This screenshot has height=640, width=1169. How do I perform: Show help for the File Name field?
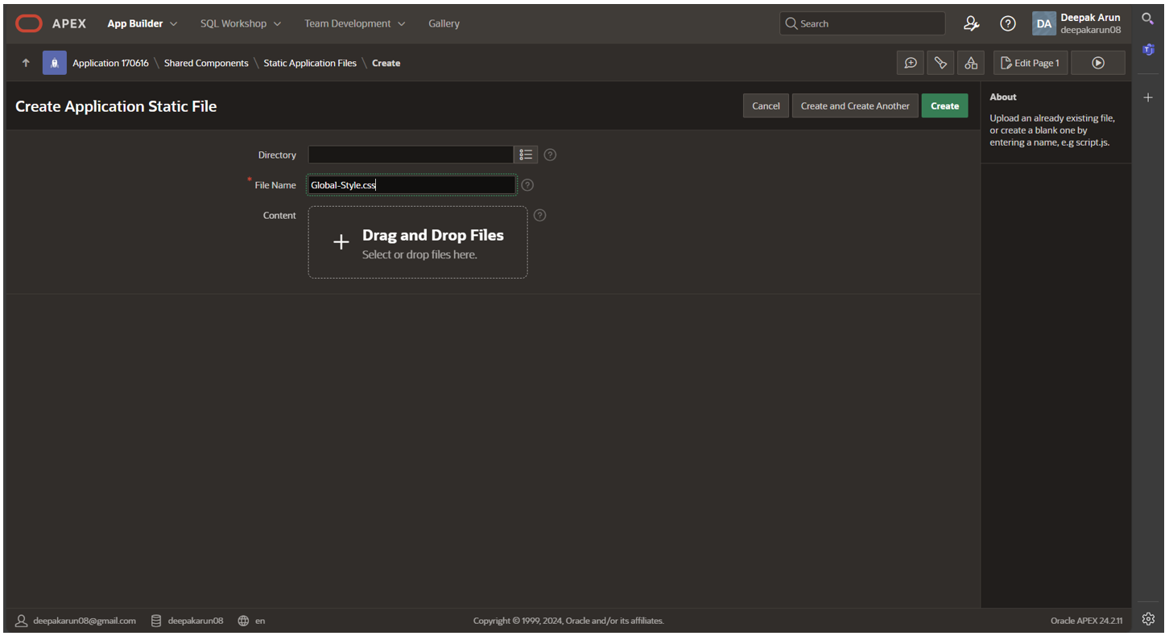[527, 185]
